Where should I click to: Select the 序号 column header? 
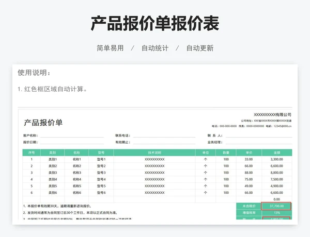tap(32, 153)
